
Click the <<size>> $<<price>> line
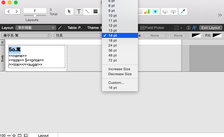pos(26,60)
